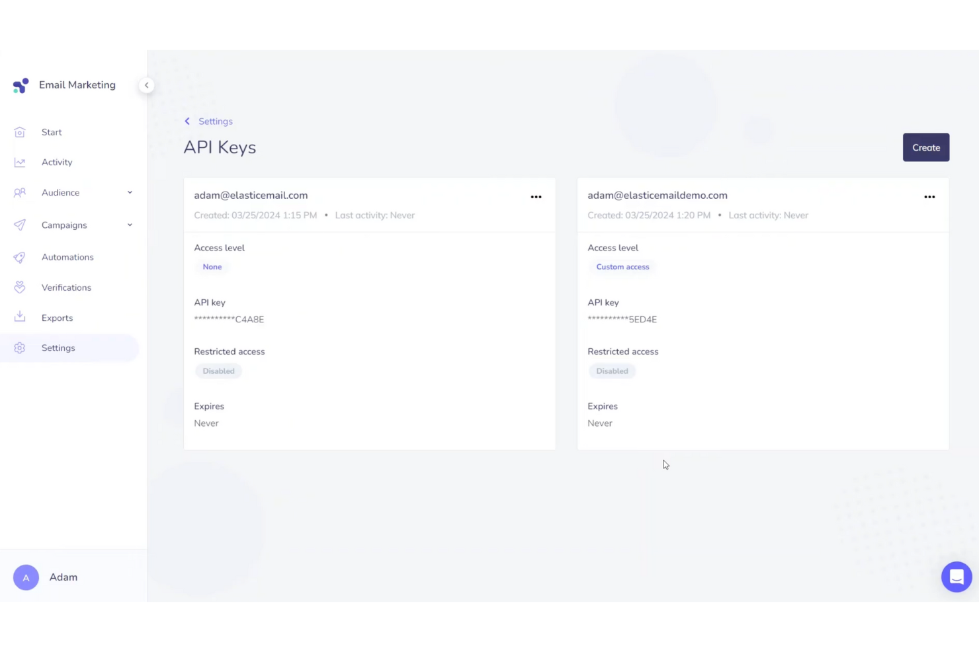Open the adam@elasticemaildemo.com key options menu
Screen dimensions: 979x652
[x=929, y=196]
